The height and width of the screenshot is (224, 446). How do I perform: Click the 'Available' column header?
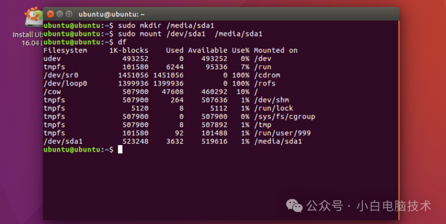tap(208, 50)
